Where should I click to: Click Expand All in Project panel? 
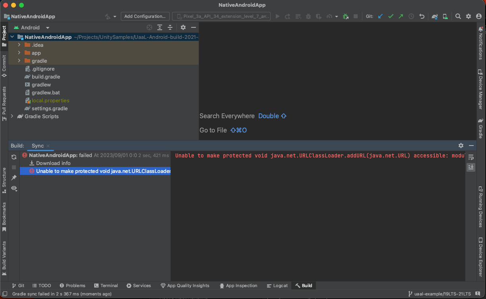(x=160, y=27)
